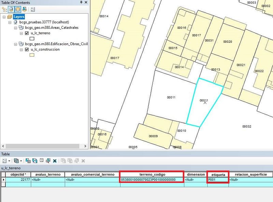Click scroll right arrow in Table Of Contents
Viewport: 273px width, 202px height.
(x=85, y=146)
